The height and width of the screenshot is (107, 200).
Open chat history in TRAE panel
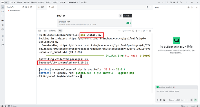(x=192, y=8)
